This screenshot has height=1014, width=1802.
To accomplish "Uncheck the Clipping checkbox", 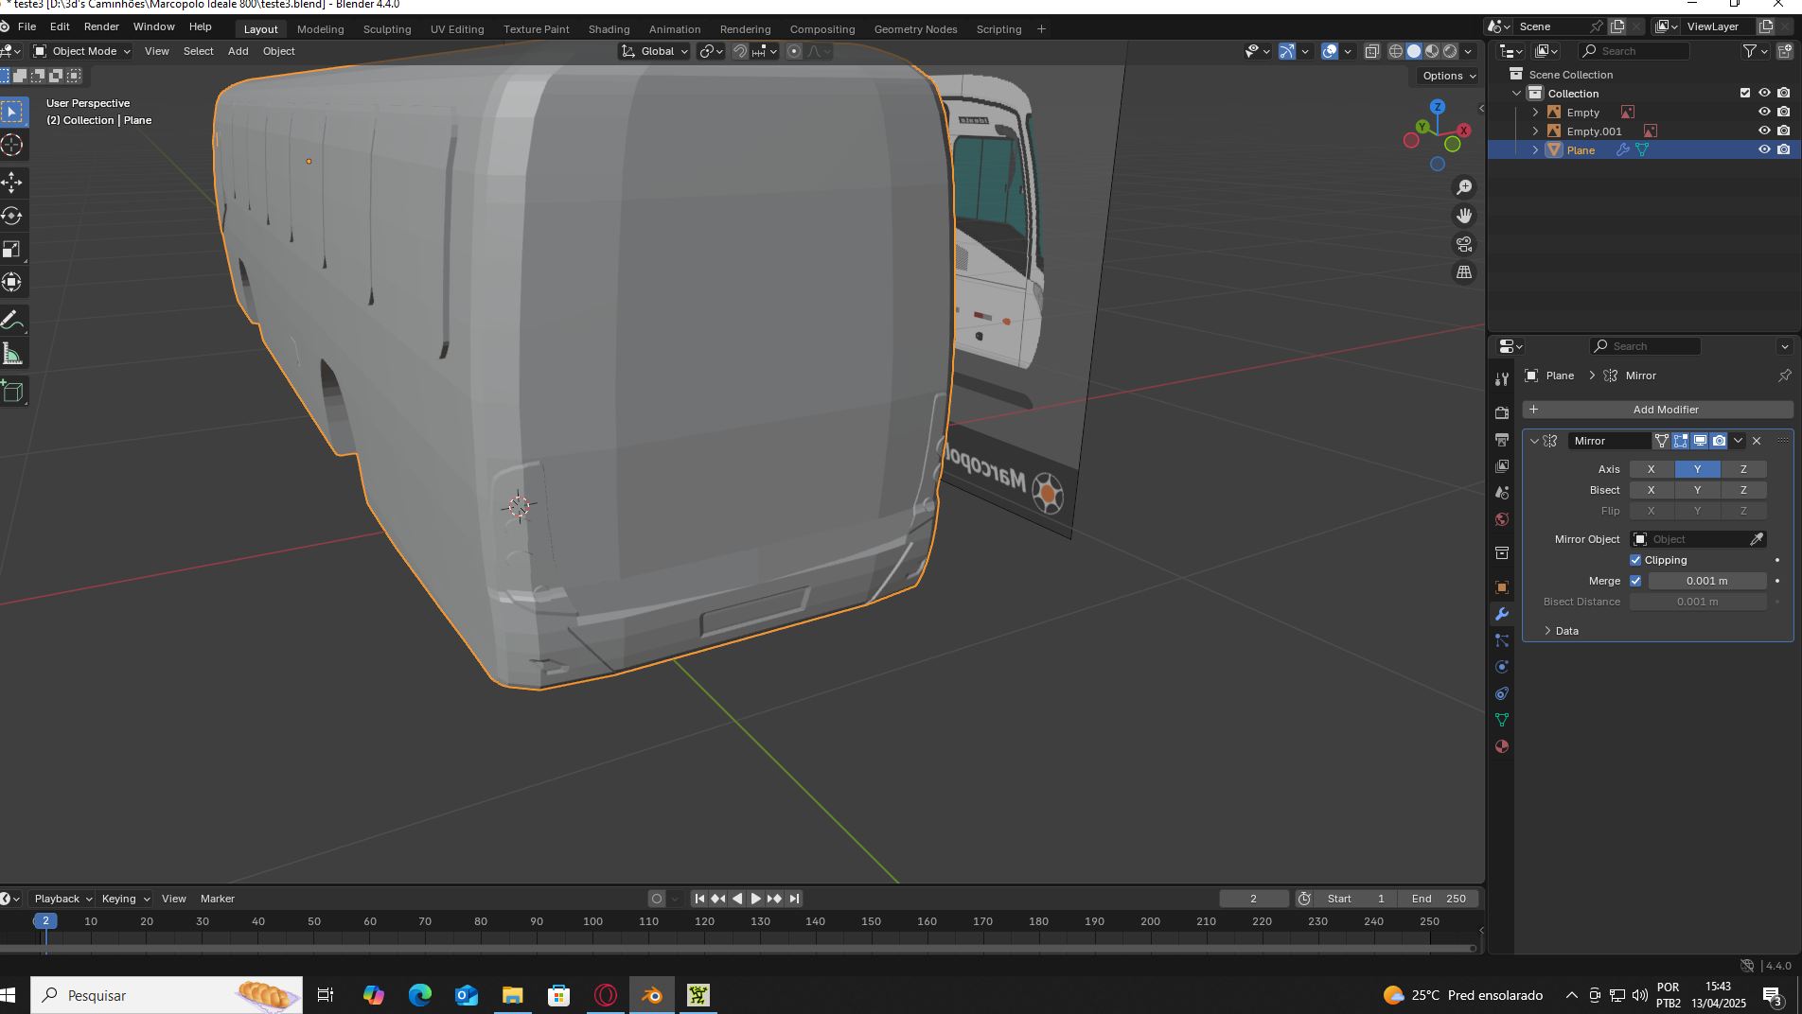I will (x=1635, y=560).
